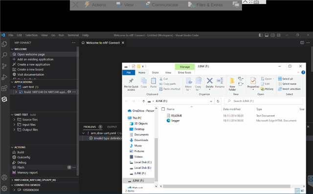This screenshot has width=313, height=194.
Task: Click New folder in the ribbon
Action: pyautogui.click(x=232, y=84)
